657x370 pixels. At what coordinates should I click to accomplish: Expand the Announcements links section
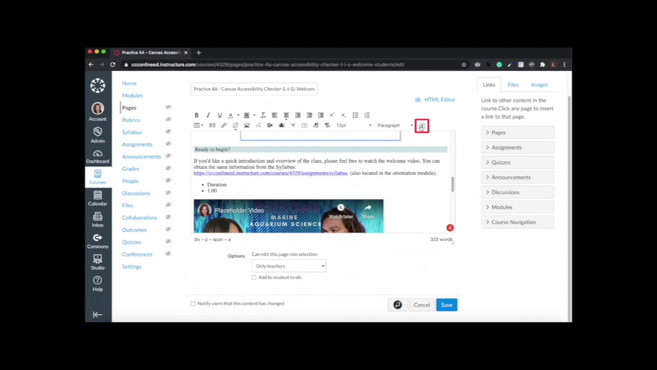[x=517, y=177]
